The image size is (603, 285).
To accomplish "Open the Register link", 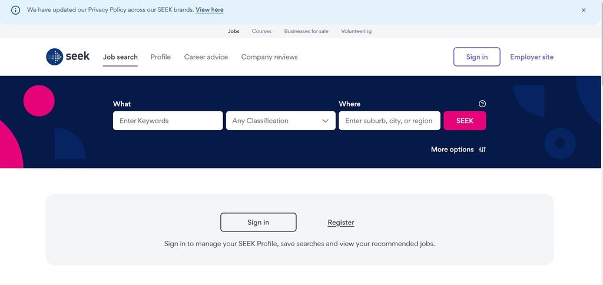I will [x=340, y=222].
